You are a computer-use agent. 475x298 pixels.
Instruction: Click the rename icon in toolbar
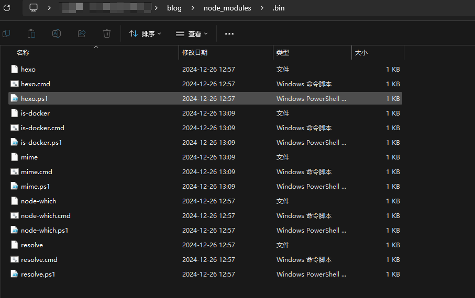57,33
